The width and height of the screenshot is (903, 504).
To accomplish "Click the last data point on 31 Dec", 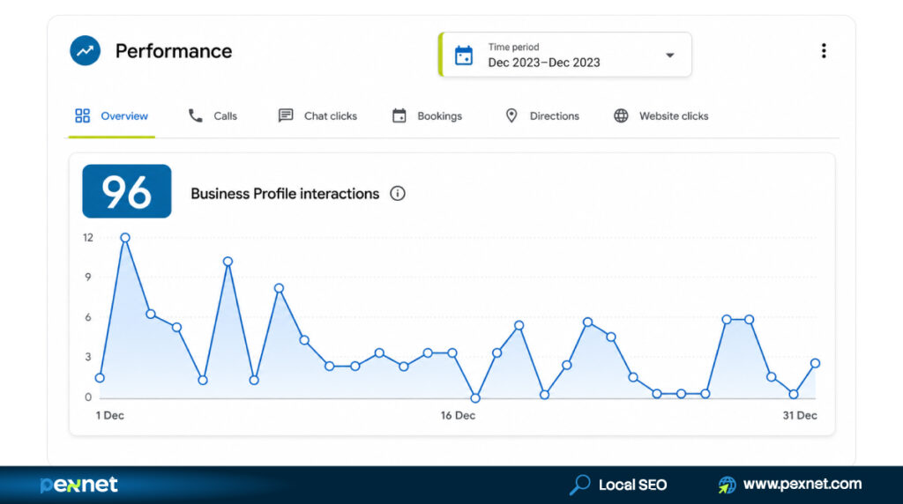I will [815, 363].
